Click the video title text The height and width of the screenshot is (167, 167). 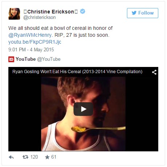[77, 72]
